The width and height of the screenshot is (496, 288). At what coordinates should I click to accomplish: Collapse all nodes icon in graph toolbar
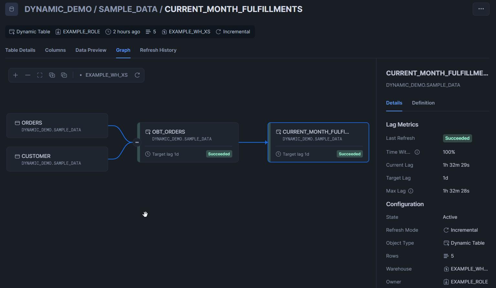64,75
